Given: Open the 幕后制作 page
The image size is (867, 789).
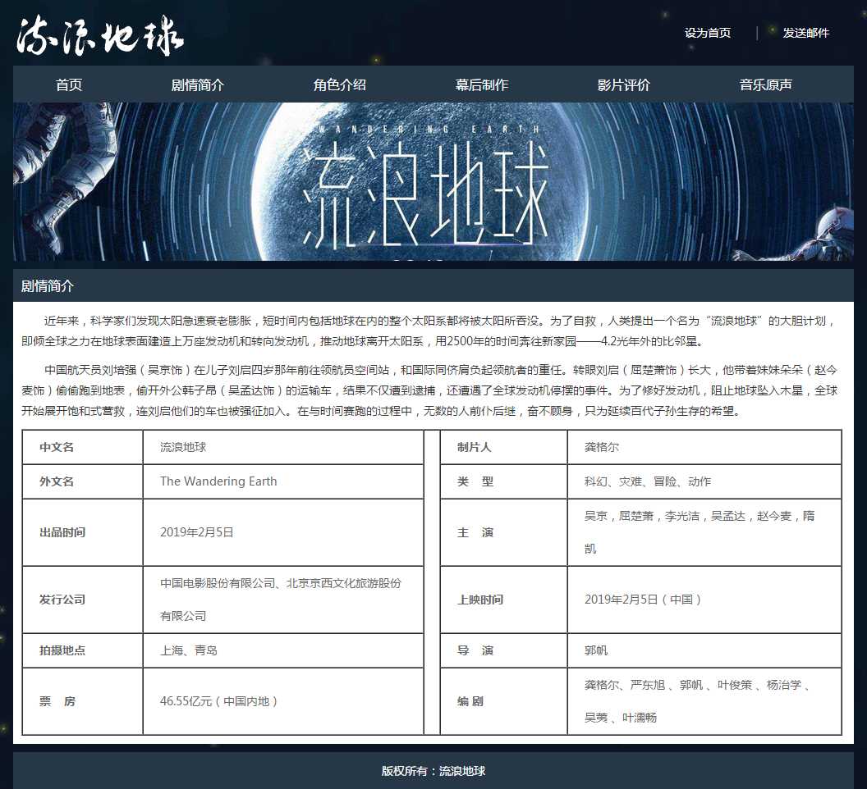Looking at the screenshot, I should pyautogui.click(x=481, y=84).
